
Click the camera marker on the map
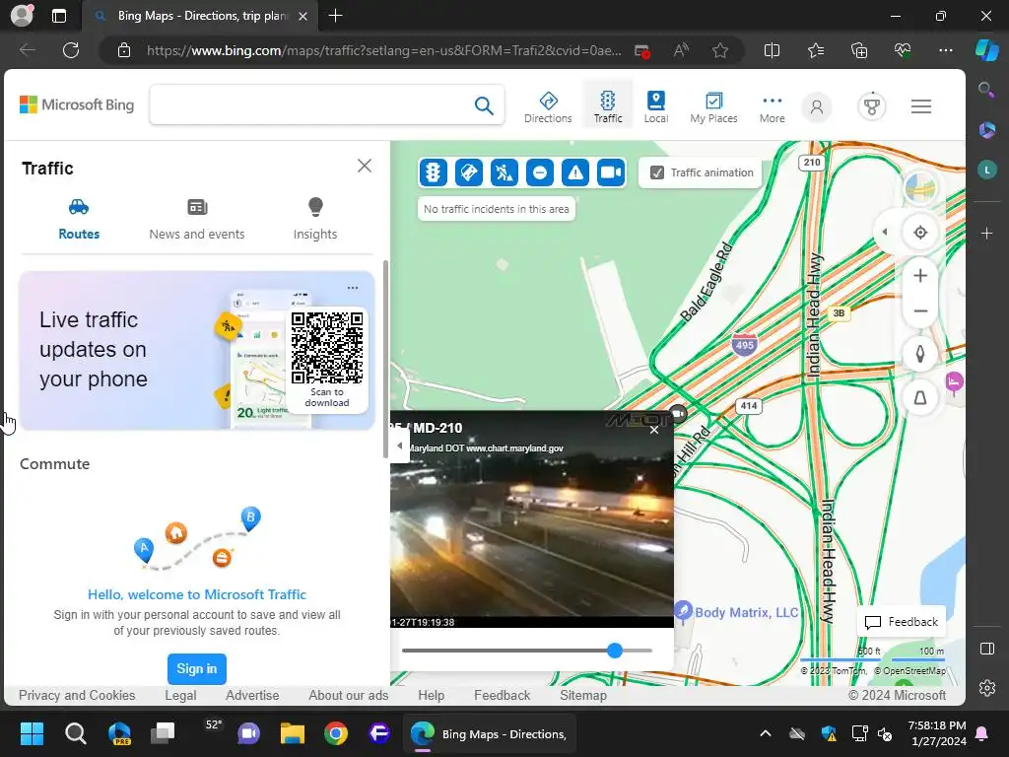(x=678, y=413)
